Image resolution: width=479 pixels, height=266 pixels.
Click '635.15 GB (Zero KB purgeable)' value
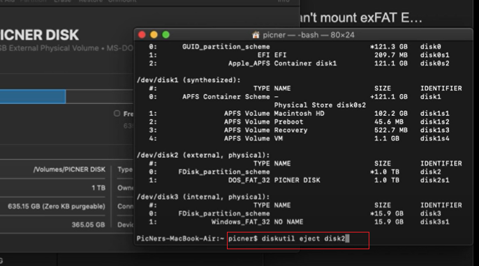coord(57,207)
